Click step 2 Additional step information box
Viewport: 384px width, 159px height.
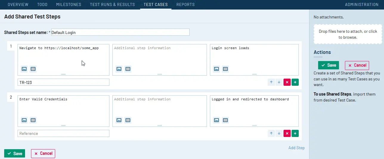pos(160,111)
